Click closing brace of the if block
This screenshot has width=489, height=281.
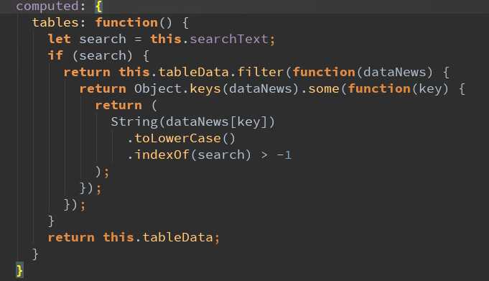[x=51, y=221]
